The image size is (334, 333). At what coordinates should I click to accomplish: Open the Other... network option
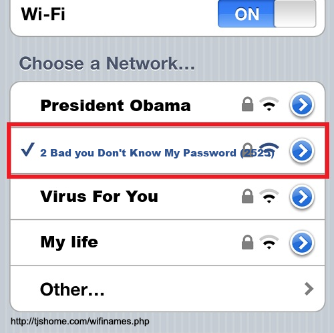pyautogui.click(x=168, y=289)
